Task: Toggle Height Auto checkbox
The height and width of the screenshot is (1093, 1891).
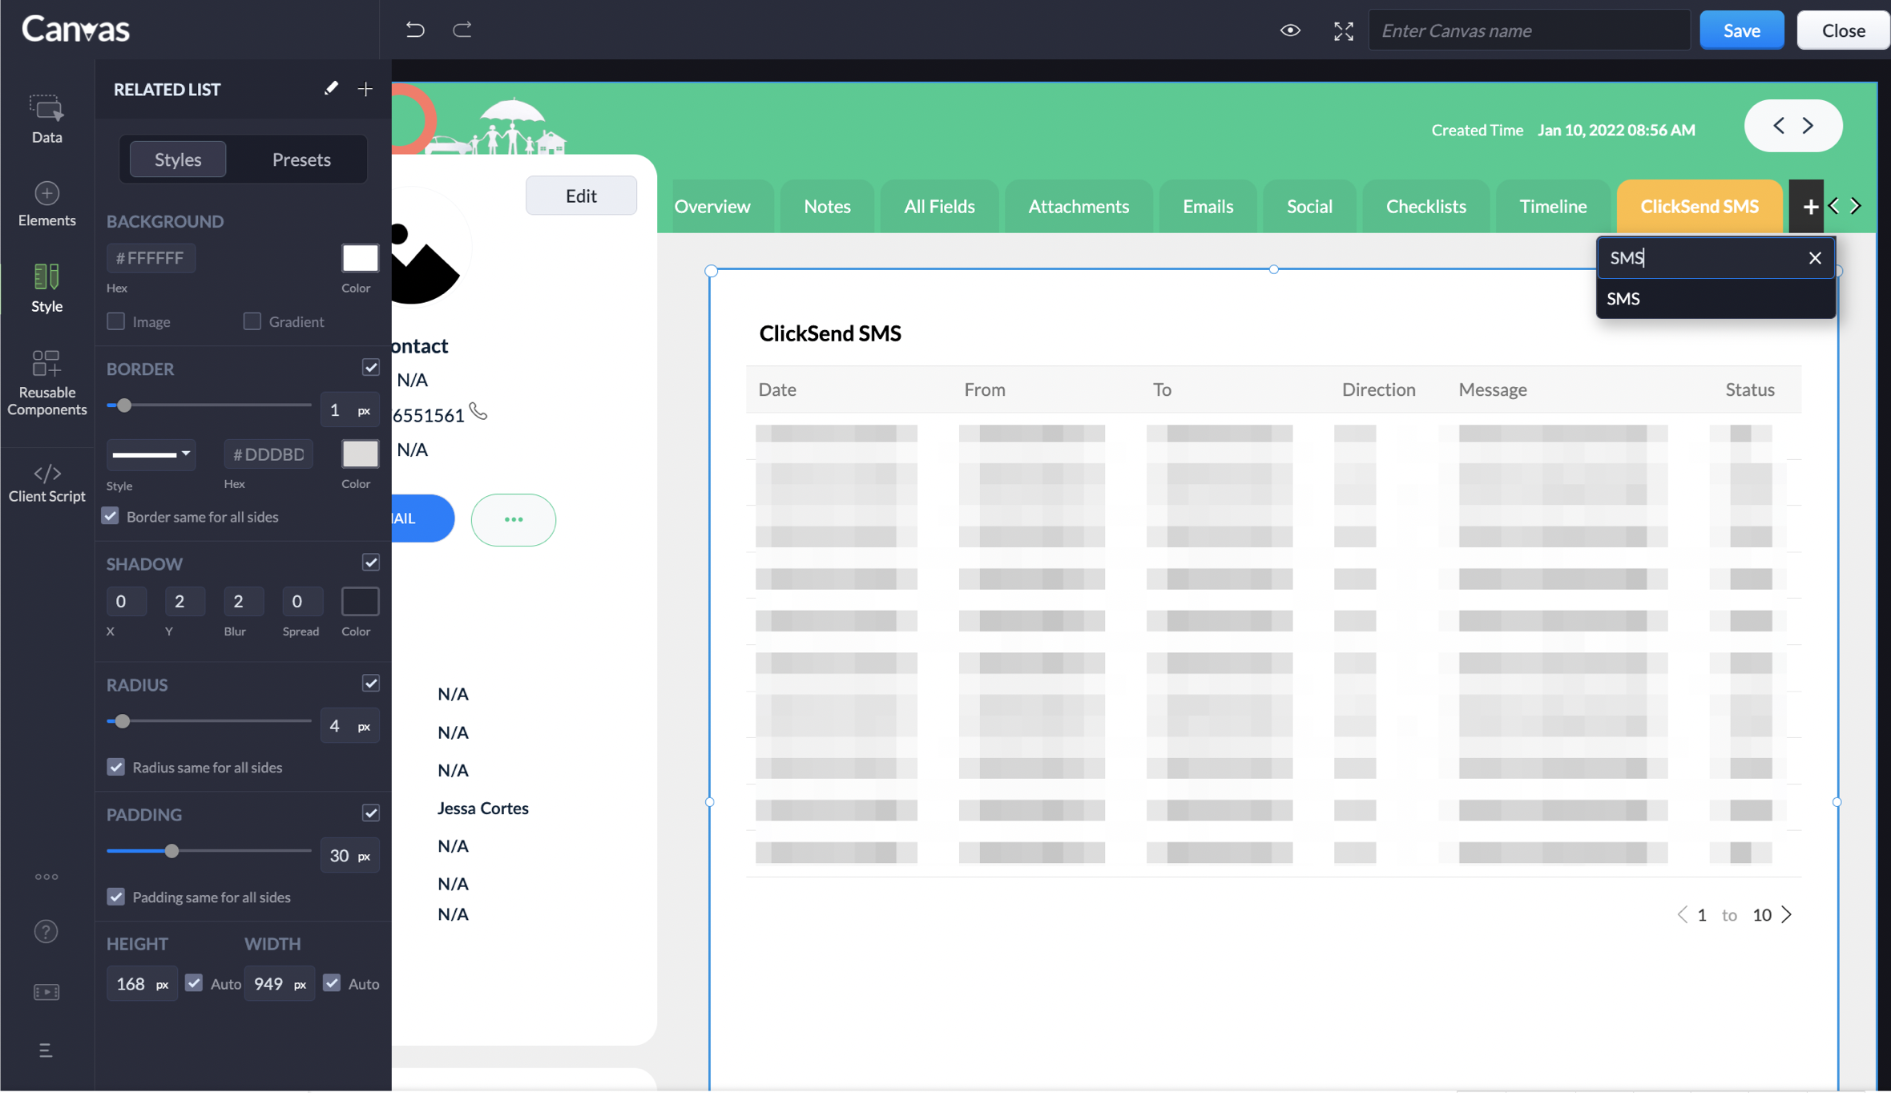Action: [x=194, y=983]
